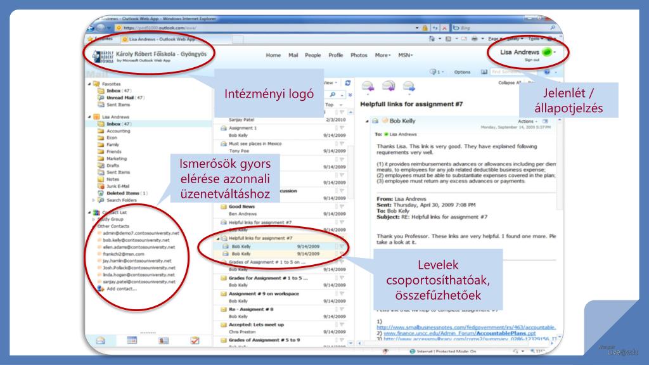
Task: Collapse the Favorites folder group
Action: coord(89,84)
